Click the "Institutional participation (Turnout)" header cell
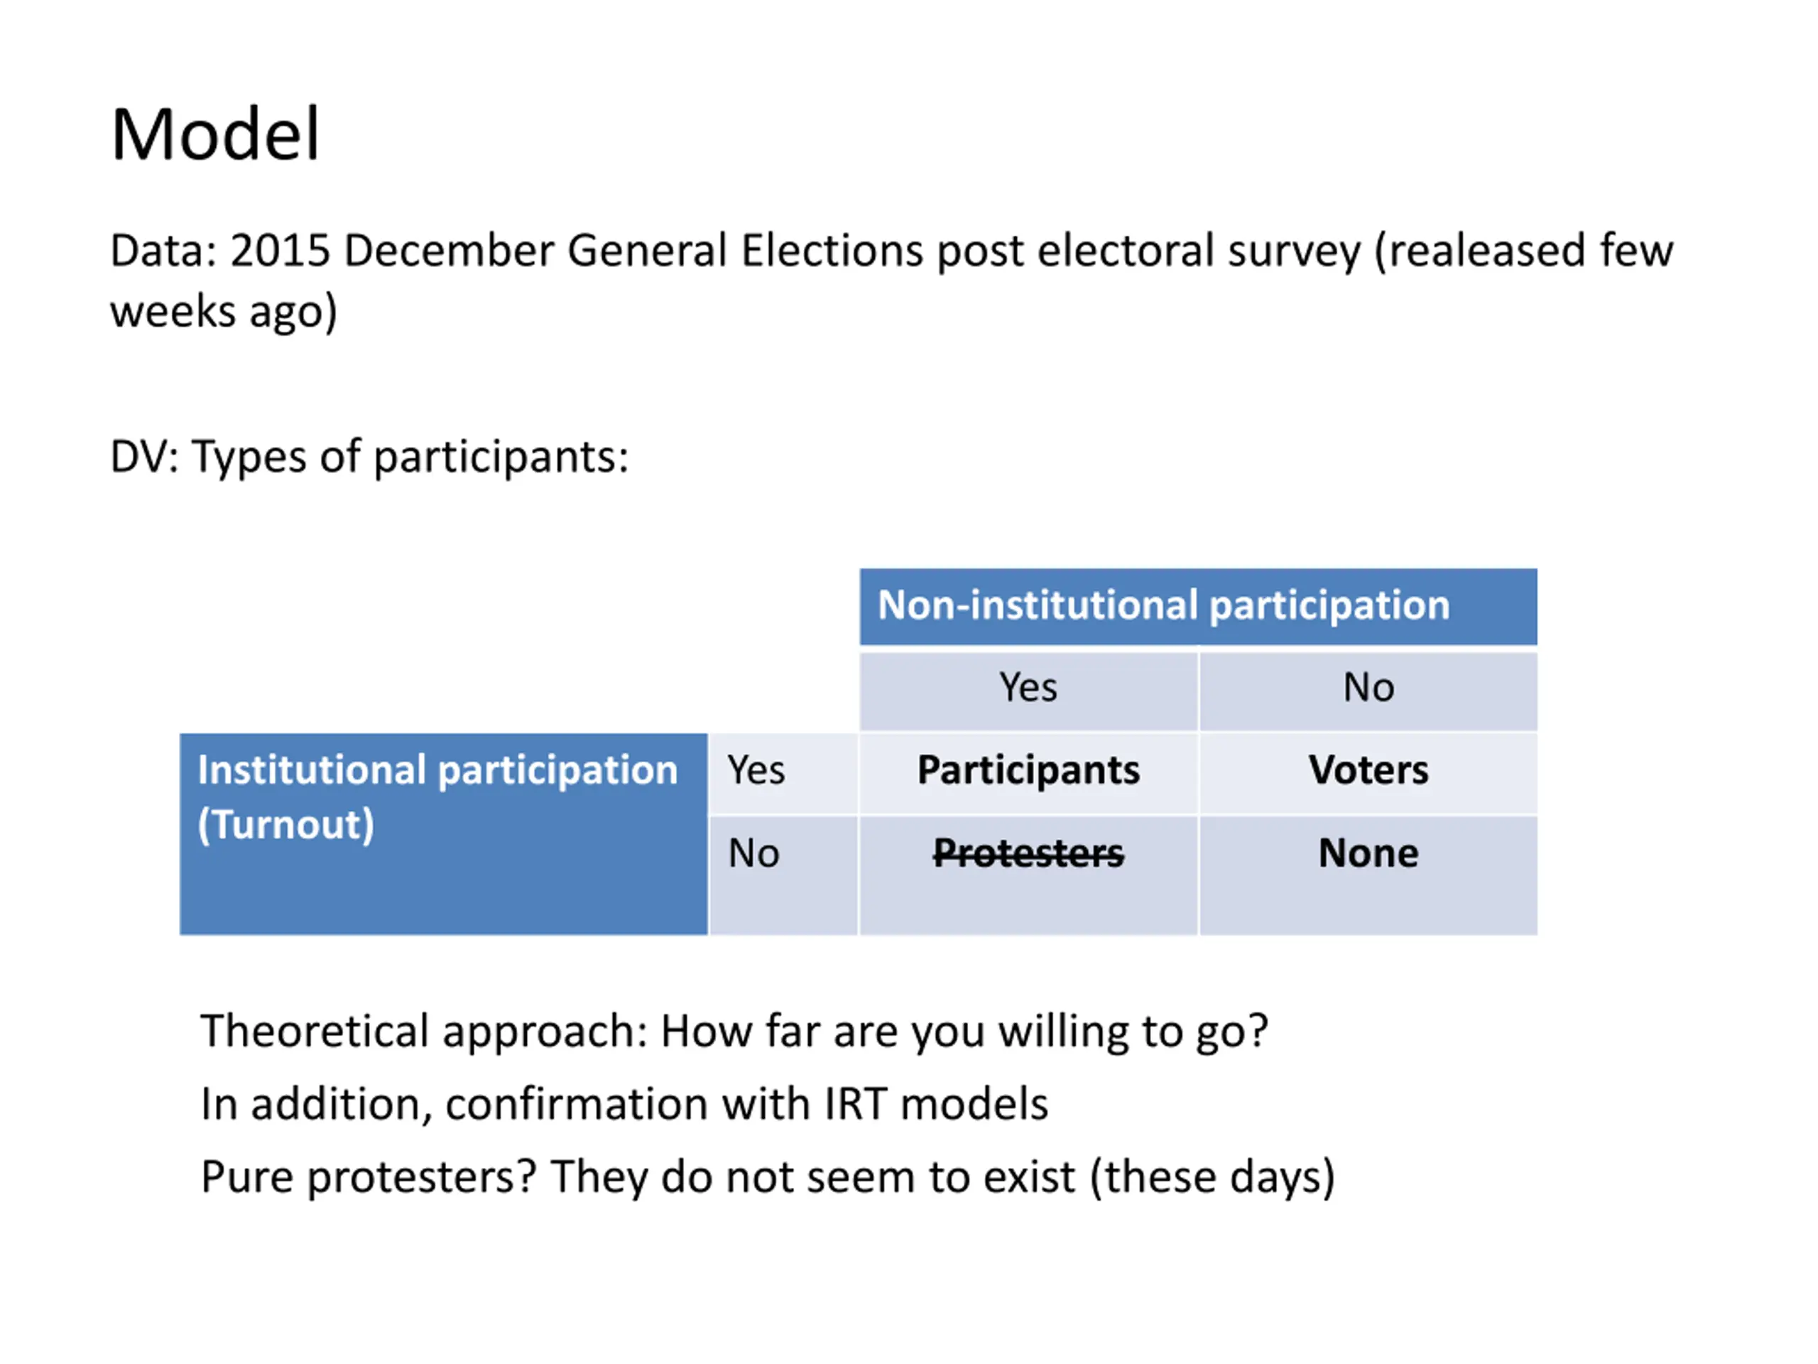 point(444,834)
